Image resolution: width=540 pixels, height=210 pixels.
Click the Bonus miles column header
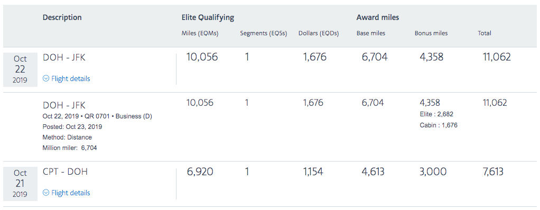pos(431,33)
